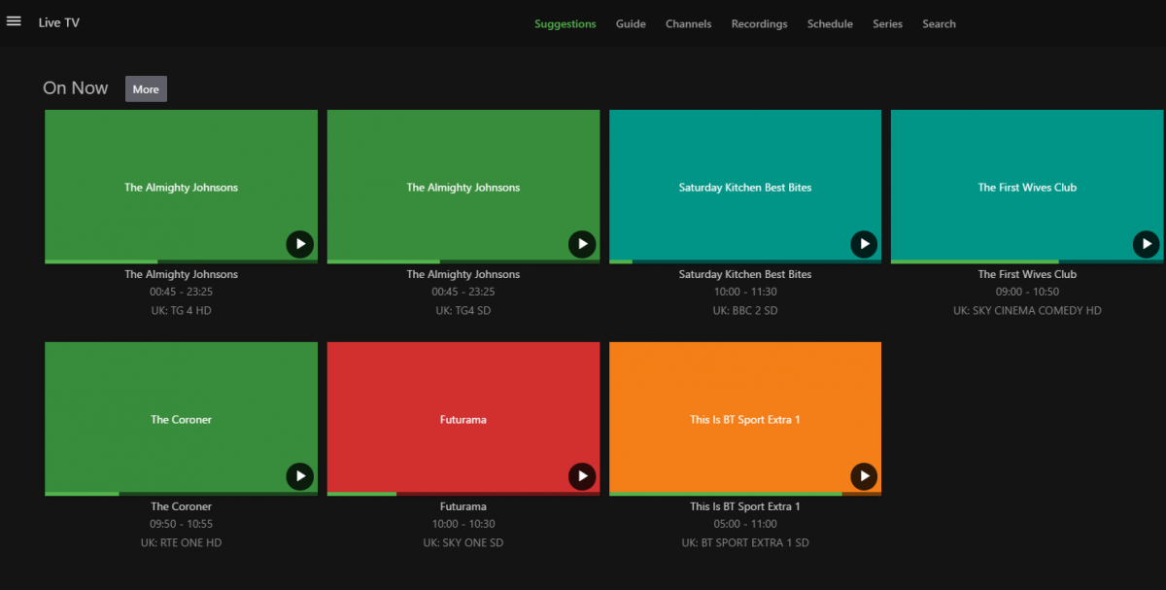The width and height of the screenshot is (1166, 590).
Task: Open the Futurama title link below card
Action: pos(463,506)
